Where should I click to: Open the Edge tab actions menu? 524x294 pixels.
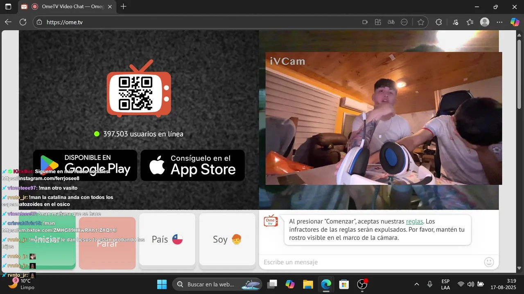point(8,7)
